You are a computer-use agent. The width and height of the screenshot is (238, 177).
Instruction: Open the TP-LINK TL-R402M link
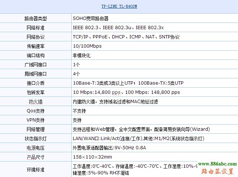coord(119,7)
